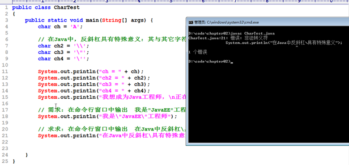Click the line 21 println statement in editor
The width and height of the screenshot is (349, 165).
[112, 135]
